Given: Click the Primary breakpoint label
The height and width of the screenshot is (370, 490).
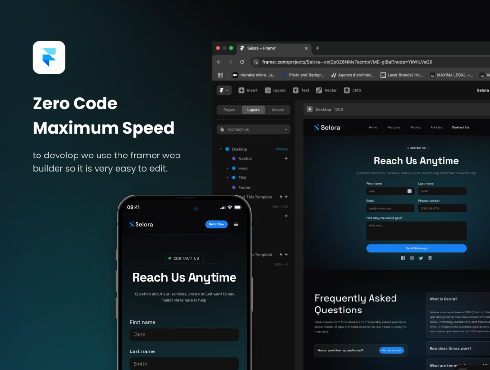Looking at the screenshot, I should [281, 149].
